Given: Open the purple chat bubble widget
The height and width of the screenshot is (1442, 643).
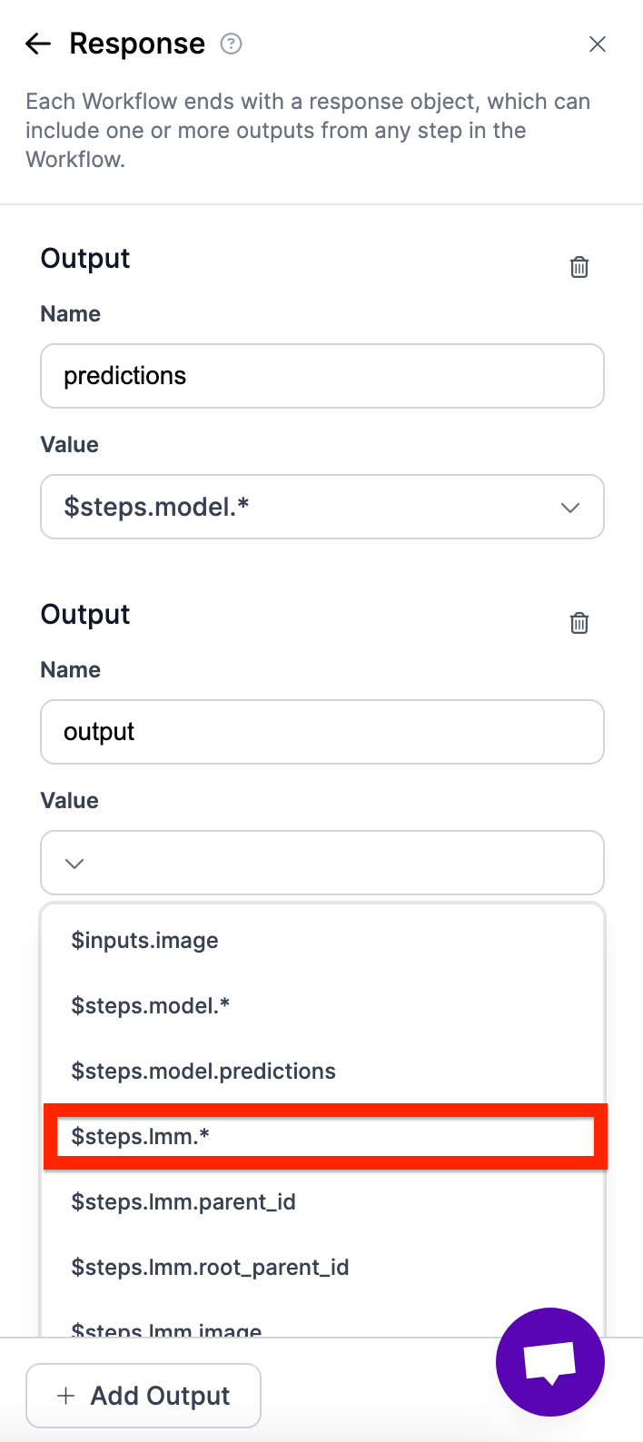Looking at the screenshot, I should pyautogui.click(x=549, y=1361).
